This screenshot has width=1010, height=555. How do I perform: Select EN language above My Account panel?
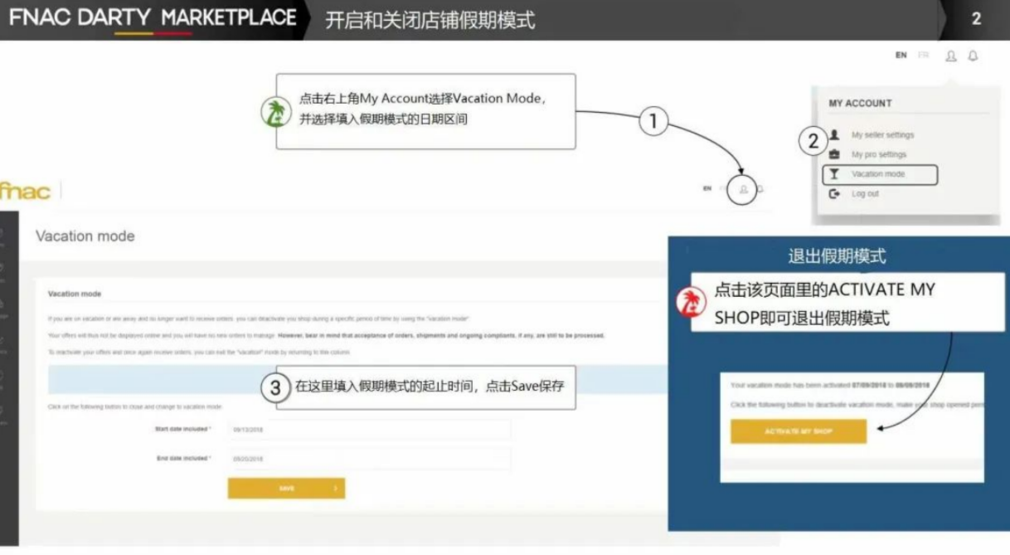click(901, 56)
